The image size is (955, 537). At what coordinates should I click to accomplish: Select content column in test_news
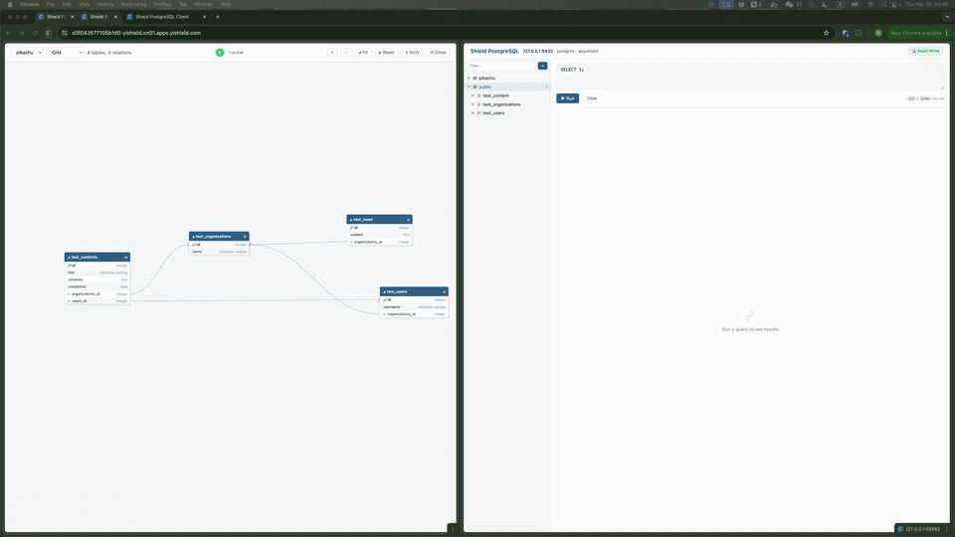[379, 235]
